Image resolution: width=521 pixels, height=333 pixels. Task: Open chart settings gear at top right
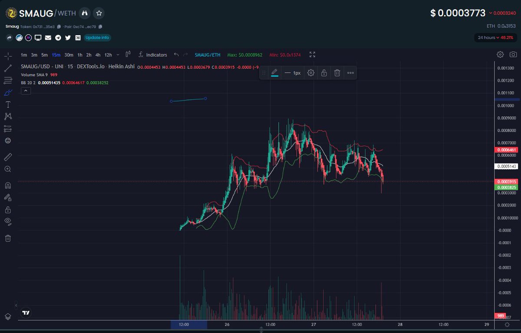[500, 54]
